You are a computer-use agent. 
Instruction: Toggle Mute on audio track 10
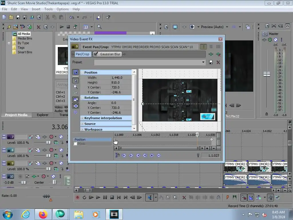pos(53,176)
